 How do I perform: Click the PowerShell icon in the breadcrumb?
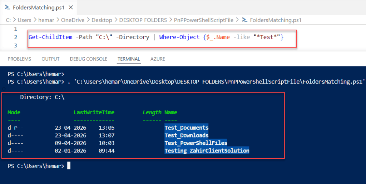click(244, 20)
